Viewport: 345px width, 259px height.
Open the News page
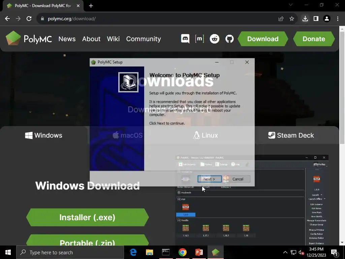[67, 39]
